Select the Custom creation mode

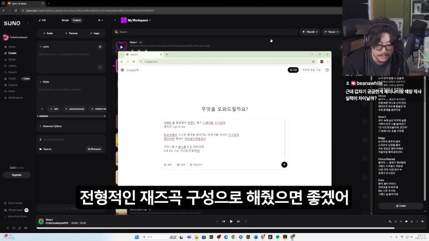(x=77, y=20)
